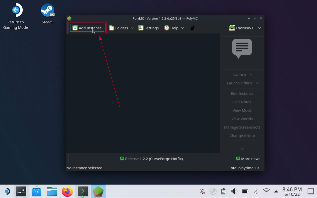Click the black cat icon in toolbar
The height and width of the screenshot is (198, 317).
(192, 28)
